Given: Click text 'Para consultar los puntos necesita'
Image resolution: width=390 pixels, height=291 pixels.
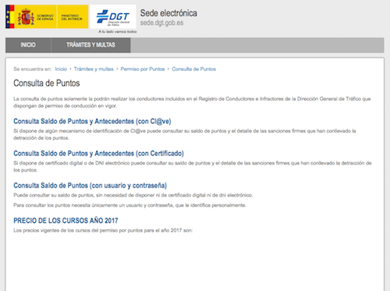Looking at the screenshot, I should coord(129,205).
